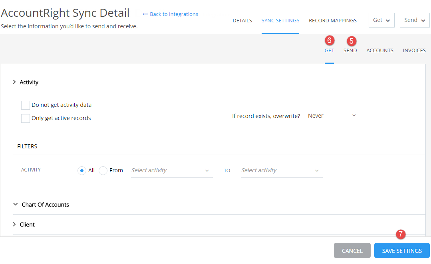This screenshot has width=431, height=264.
Task: Expand the Client section
Action: point(14,225)
